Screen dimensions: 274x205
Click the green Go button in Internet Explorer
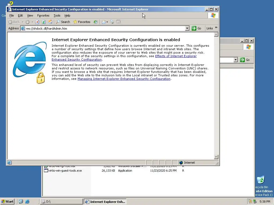point(196,28)
